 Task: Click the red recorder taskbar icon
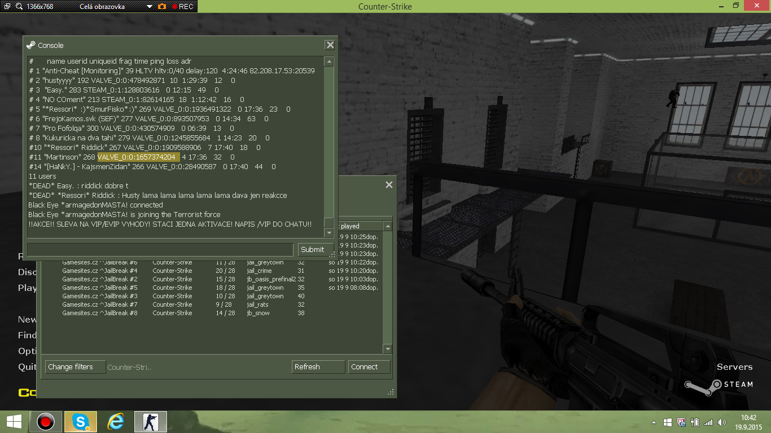pyautogui.click(x=46, y=421)
